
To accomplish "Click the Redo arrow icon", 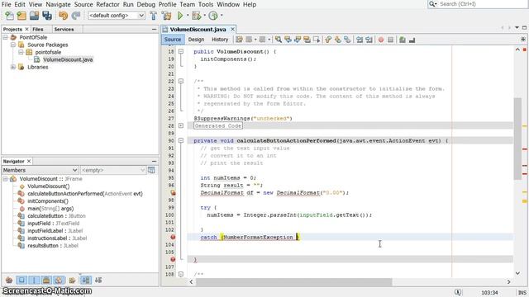I will tap(76, 16).
